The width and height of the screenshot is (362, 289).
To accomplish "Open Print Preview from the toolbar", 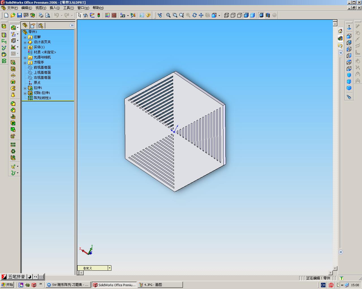I will [x=48, y=15].
